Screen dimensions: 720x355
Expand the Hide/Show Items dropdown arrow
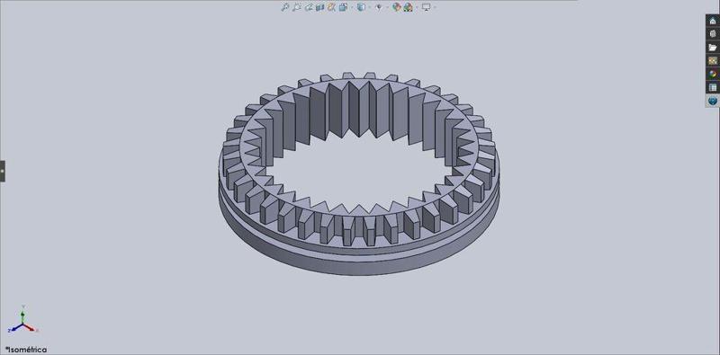click(x=387, y=7)
